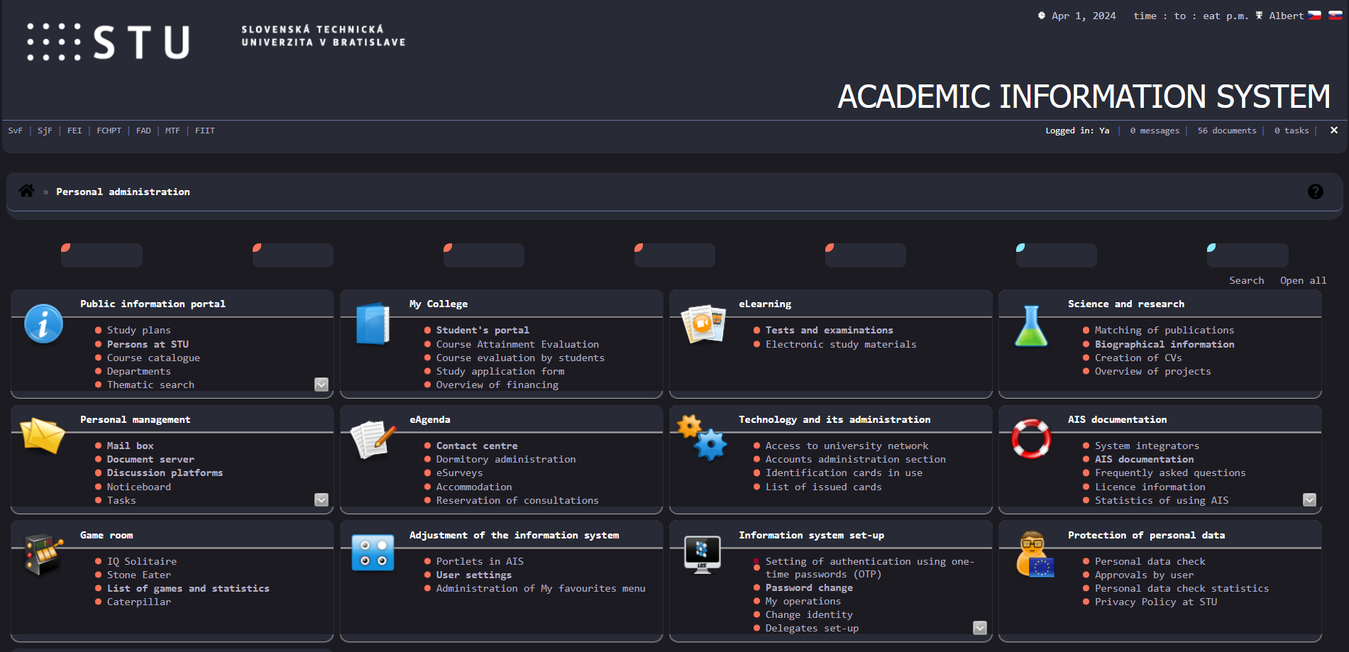Viewport: 1349px width, 652px height.
Task: Click the Search link above the portlets
Action: pyautogui.click(x=1247, y=280)
